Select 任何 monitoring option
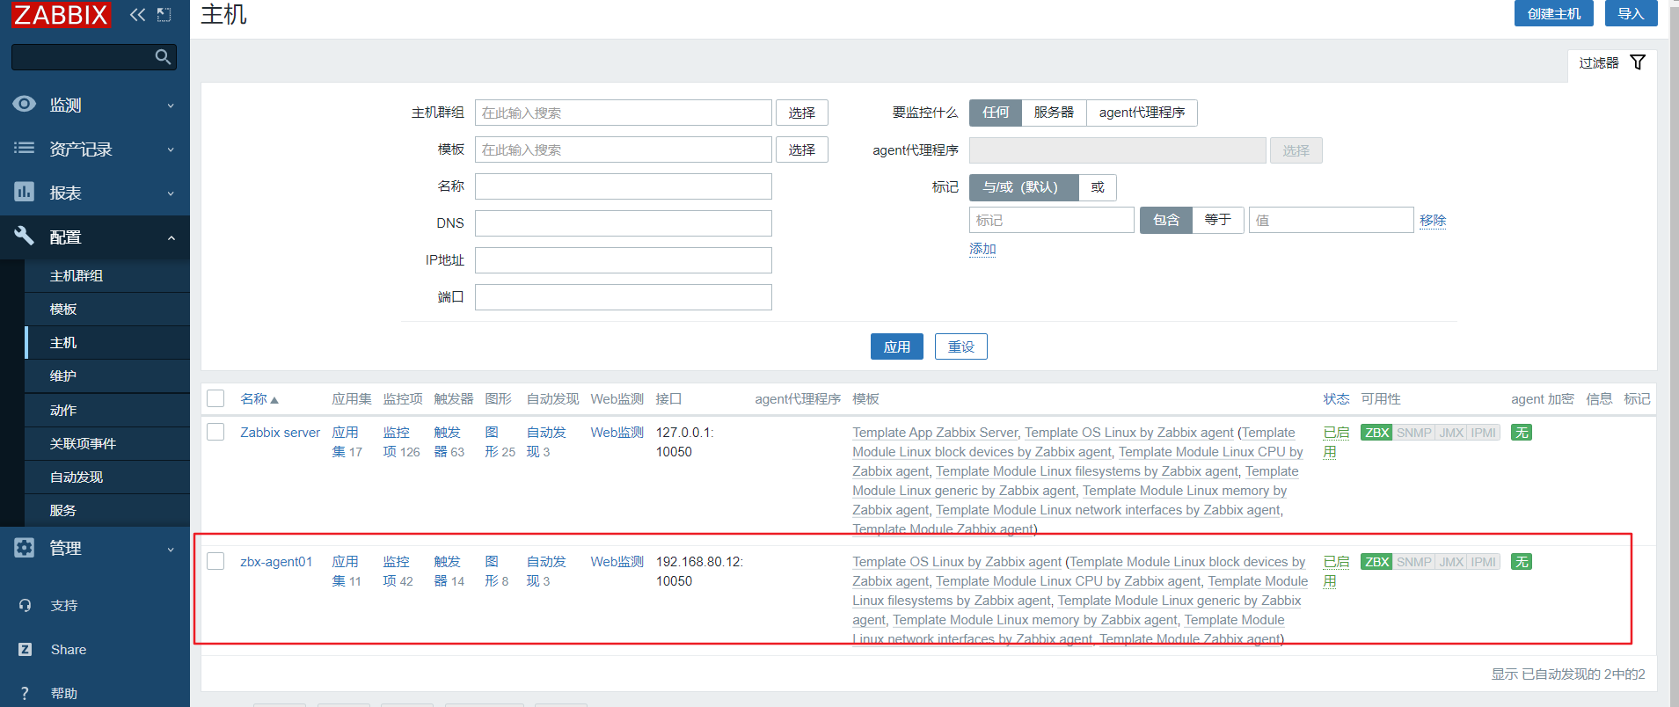The height and width of the screenshot is (707, 1679). pos(996,113)
